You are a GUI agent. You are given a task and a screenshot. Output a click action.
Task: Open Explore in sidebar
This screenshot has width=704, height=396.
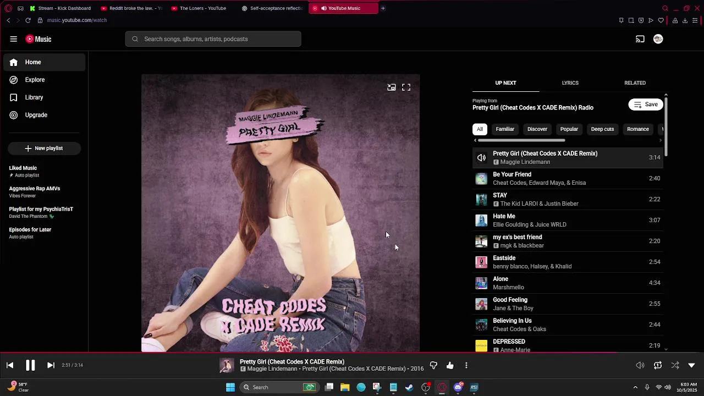(x=45, y=80)
